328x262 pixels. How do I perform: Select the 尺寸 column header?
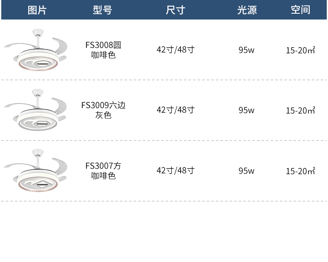click(176, 10)
